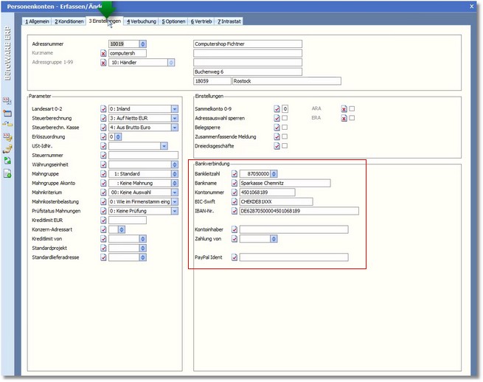The height and width of the screenshot is (382, 483).
Task: Close the Personenkonten window
Action: [x=472, y=6]
